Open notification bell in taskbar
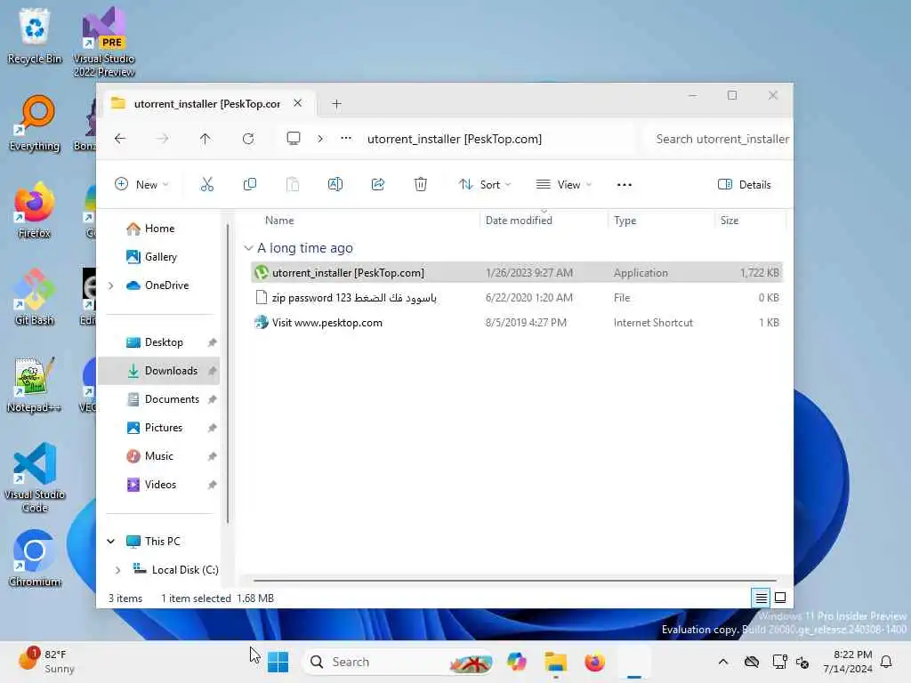Viewport: 911px width, 683px height. (x=886, y=662)
